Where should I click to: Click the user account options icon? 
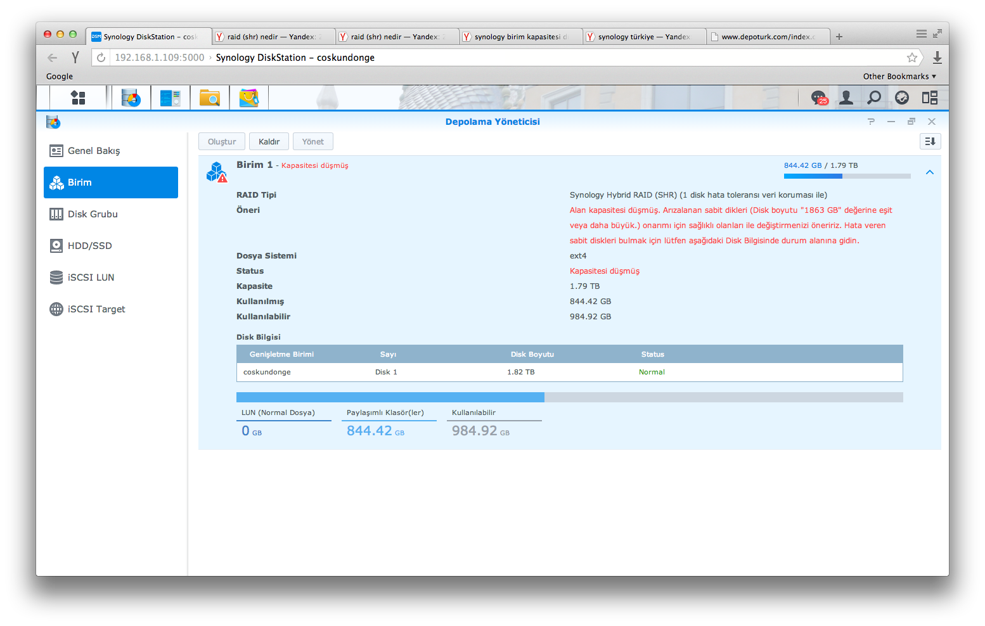pos(846,98)
